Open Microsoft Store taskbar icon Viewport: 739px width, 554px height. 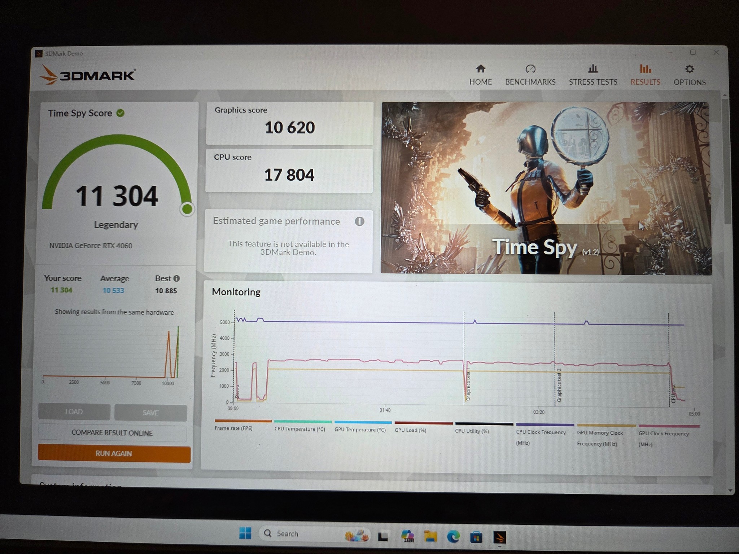476,537
